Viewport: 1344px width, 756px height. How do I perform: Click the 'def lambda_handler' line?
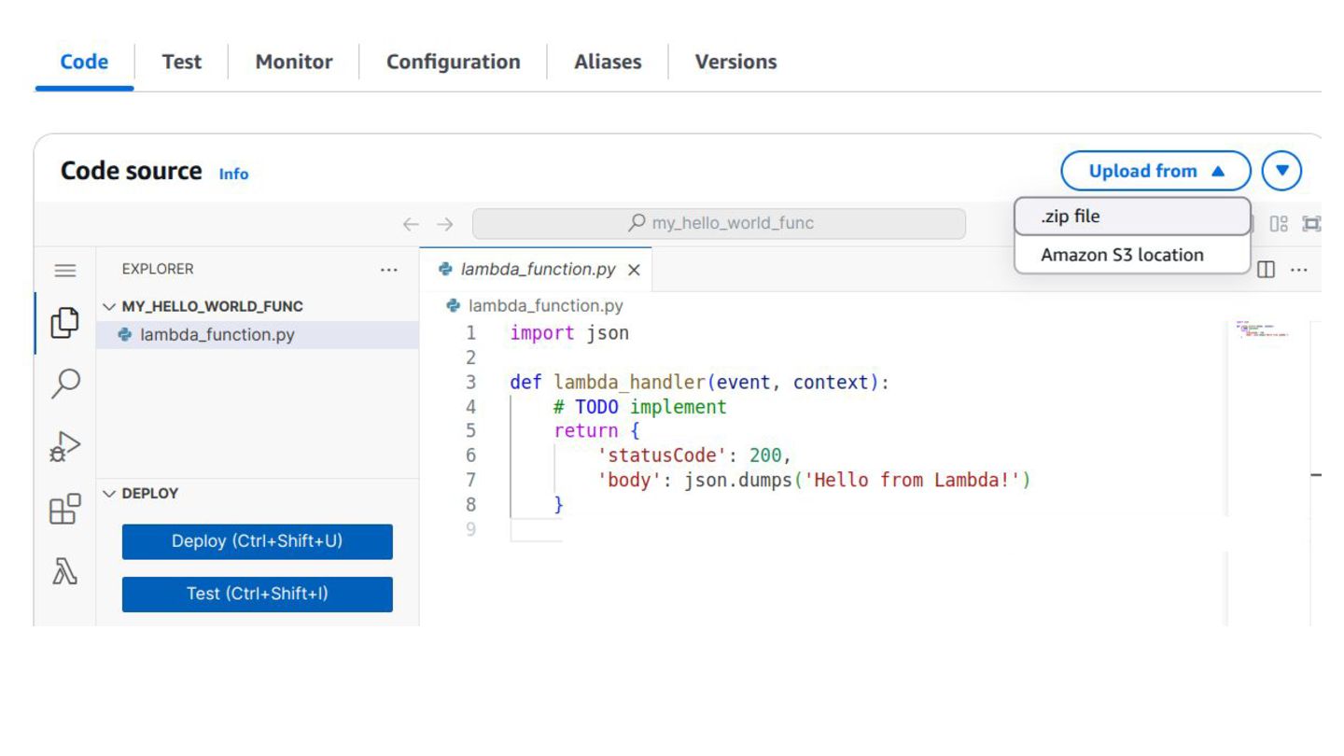[x=700, y=383]
